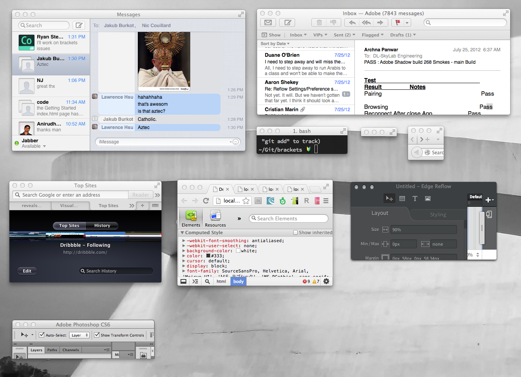
Task: Select the body breadcrumb in DevTools
Action: (238, 281)
